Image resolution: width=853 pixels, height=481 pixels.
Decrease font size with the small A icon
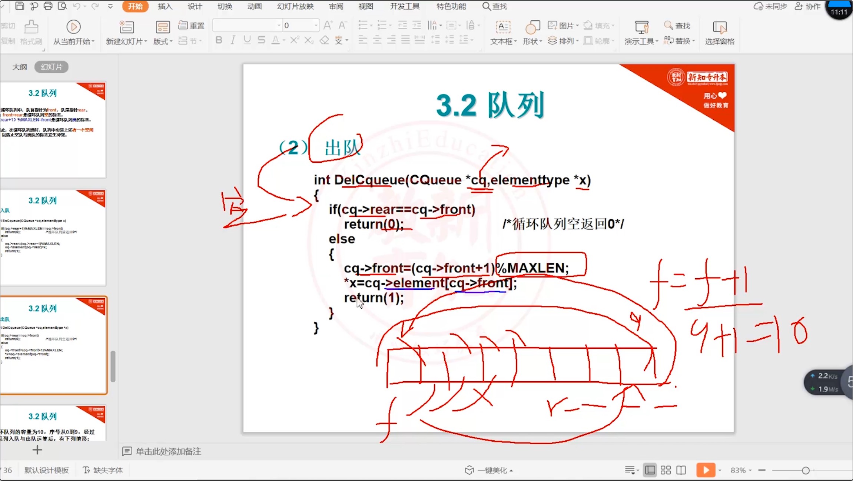click(342, 26)
